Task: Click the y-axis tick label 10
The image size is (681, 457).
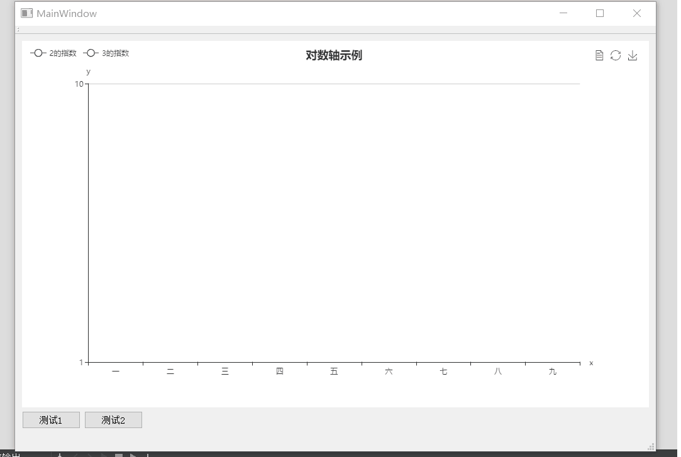Action: point(79,84)
